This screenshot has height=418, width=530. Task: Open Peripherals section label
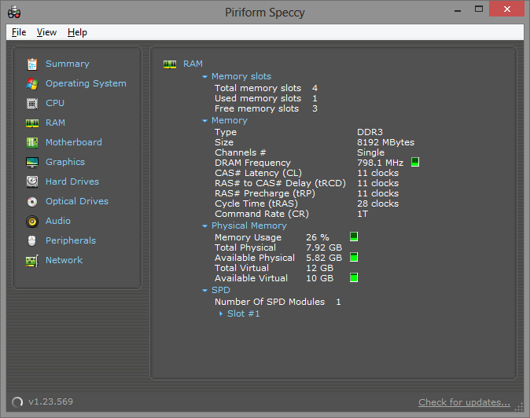point(71,240)
